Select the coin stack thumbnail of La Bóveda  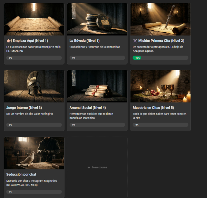97,19
